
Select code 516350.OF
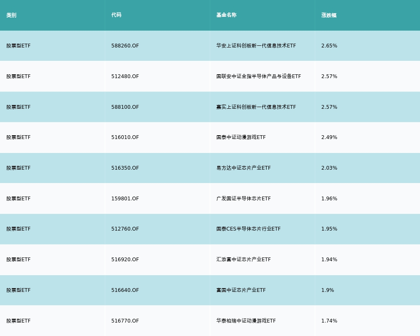(125, 168)
